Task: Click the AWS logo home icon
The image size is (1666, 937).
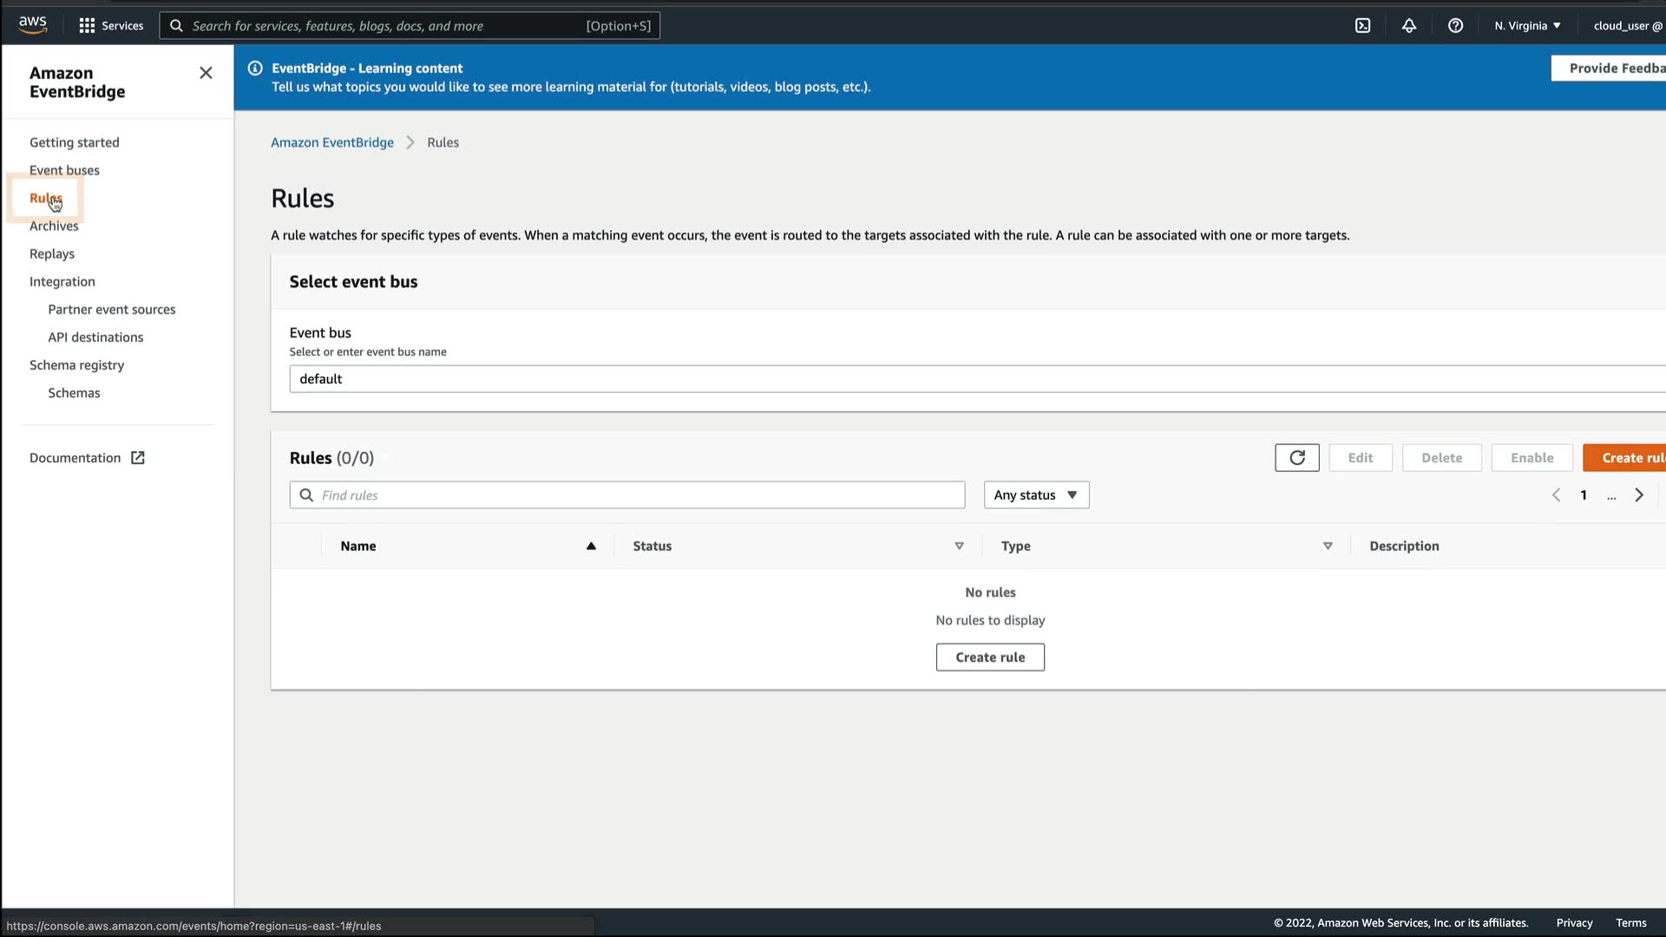Action: tap(33, 25)
